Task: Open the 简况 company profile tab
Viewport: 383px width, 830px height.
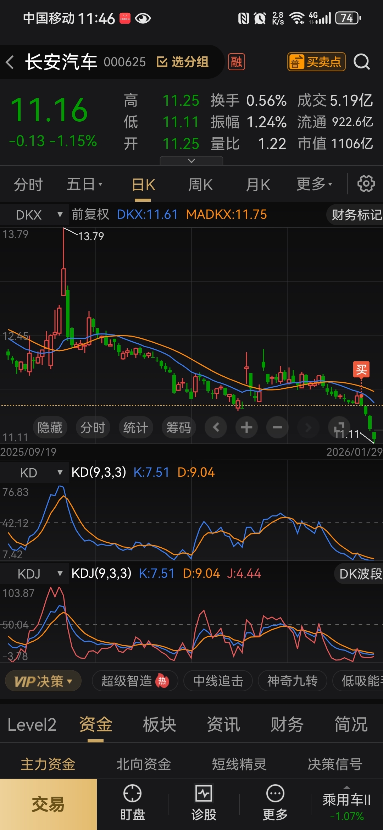Action: click(351, 725)
